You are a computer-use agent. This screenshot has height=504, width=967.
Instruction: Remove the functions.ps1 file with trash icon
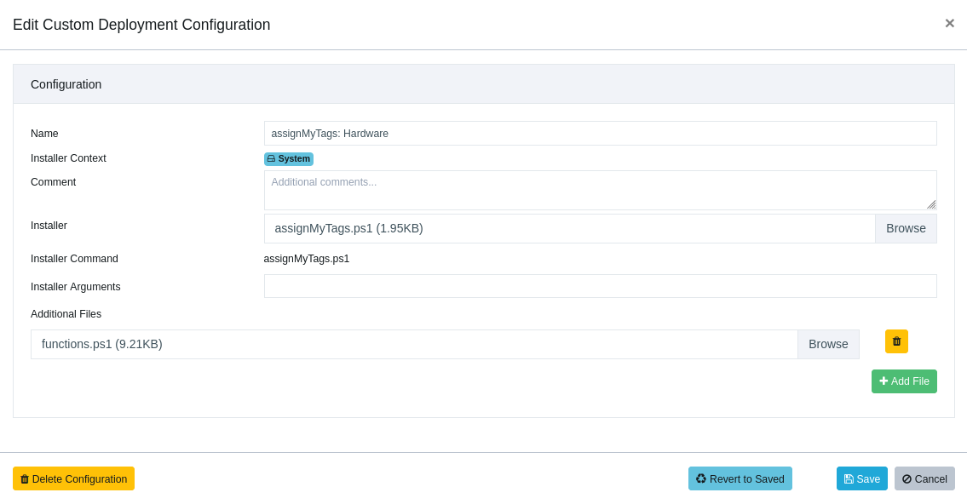point(896,341)
